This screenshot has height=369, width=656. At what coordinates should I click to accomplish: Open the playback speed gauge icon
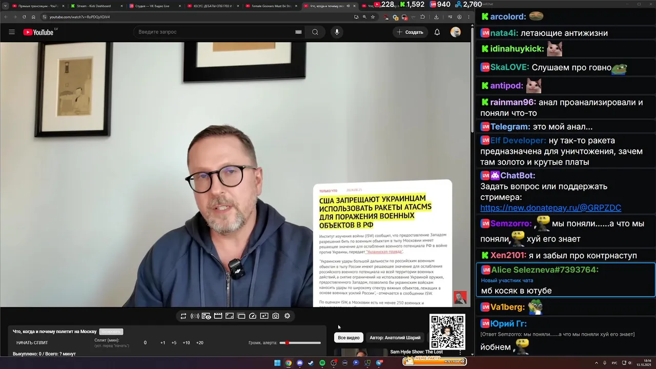[253, 316]
